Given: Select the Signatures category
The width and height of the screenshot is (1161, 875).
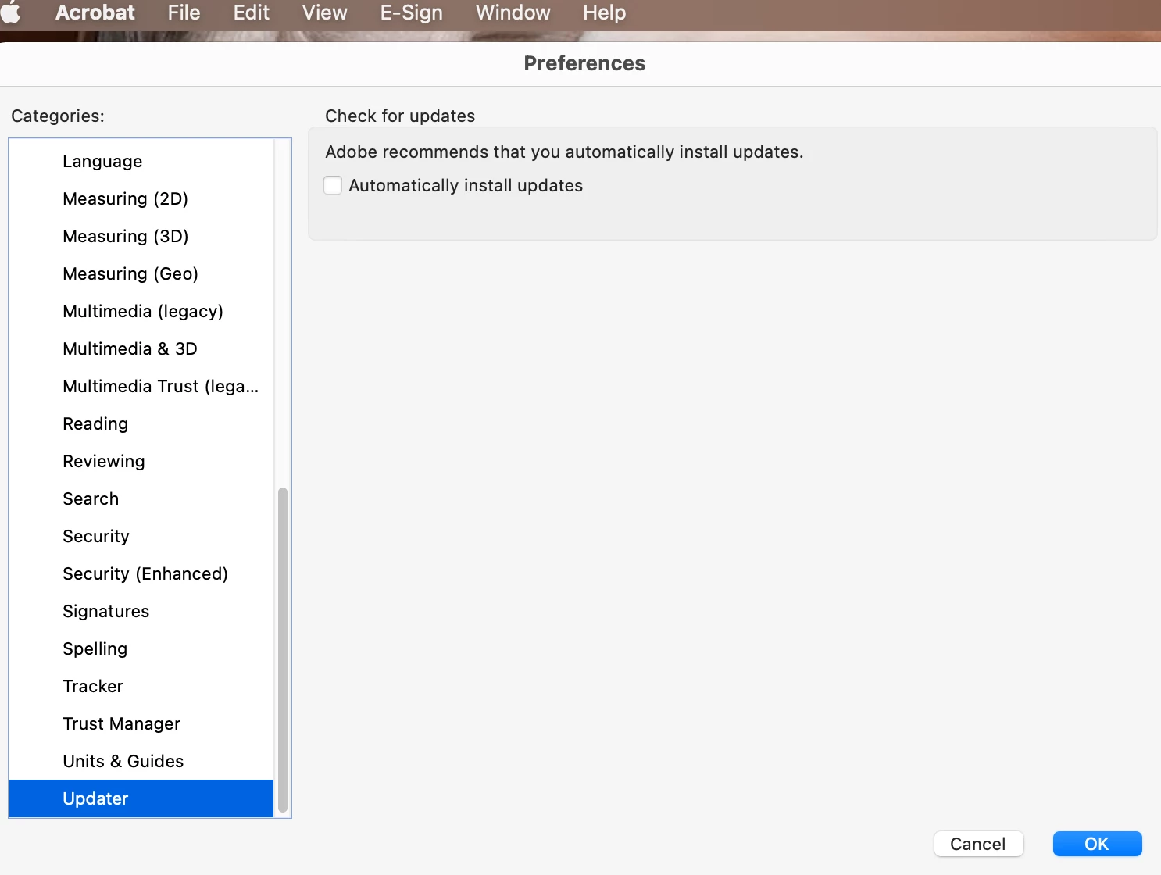Looking at the screenshot, I should pos(141,611).
